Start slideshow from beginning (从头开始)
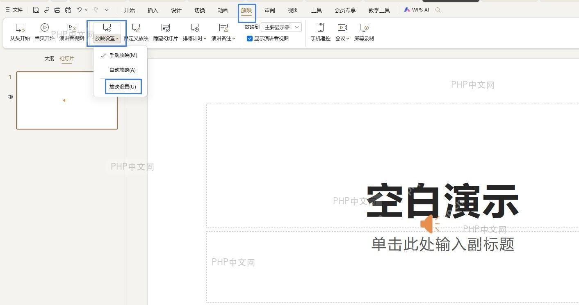 (20, 32)
